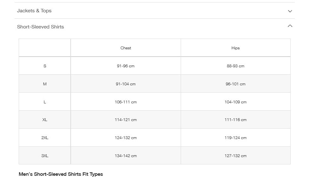Click the M size row label

click(x=45, y=84)
